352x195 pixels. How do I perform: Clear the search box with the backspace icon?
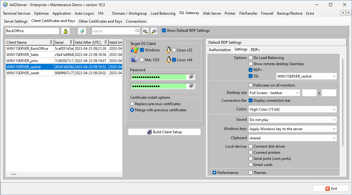tap(137, 31)
